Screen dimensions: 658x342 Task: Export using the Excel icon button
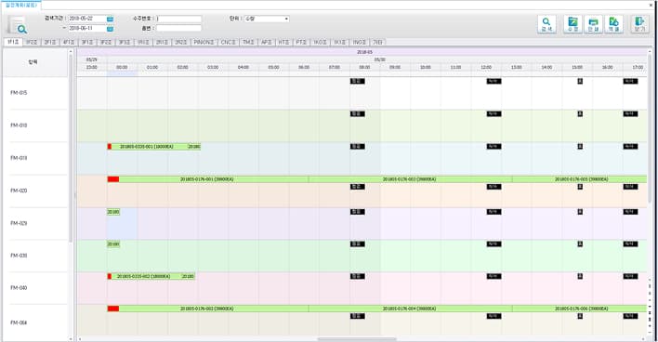pos(613,24)
